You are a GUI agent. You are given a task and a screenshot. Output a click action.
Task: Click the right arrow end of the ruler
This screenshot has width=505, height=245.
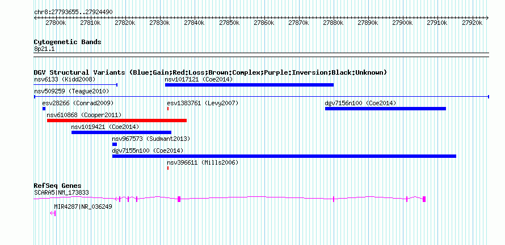point(487,18)
